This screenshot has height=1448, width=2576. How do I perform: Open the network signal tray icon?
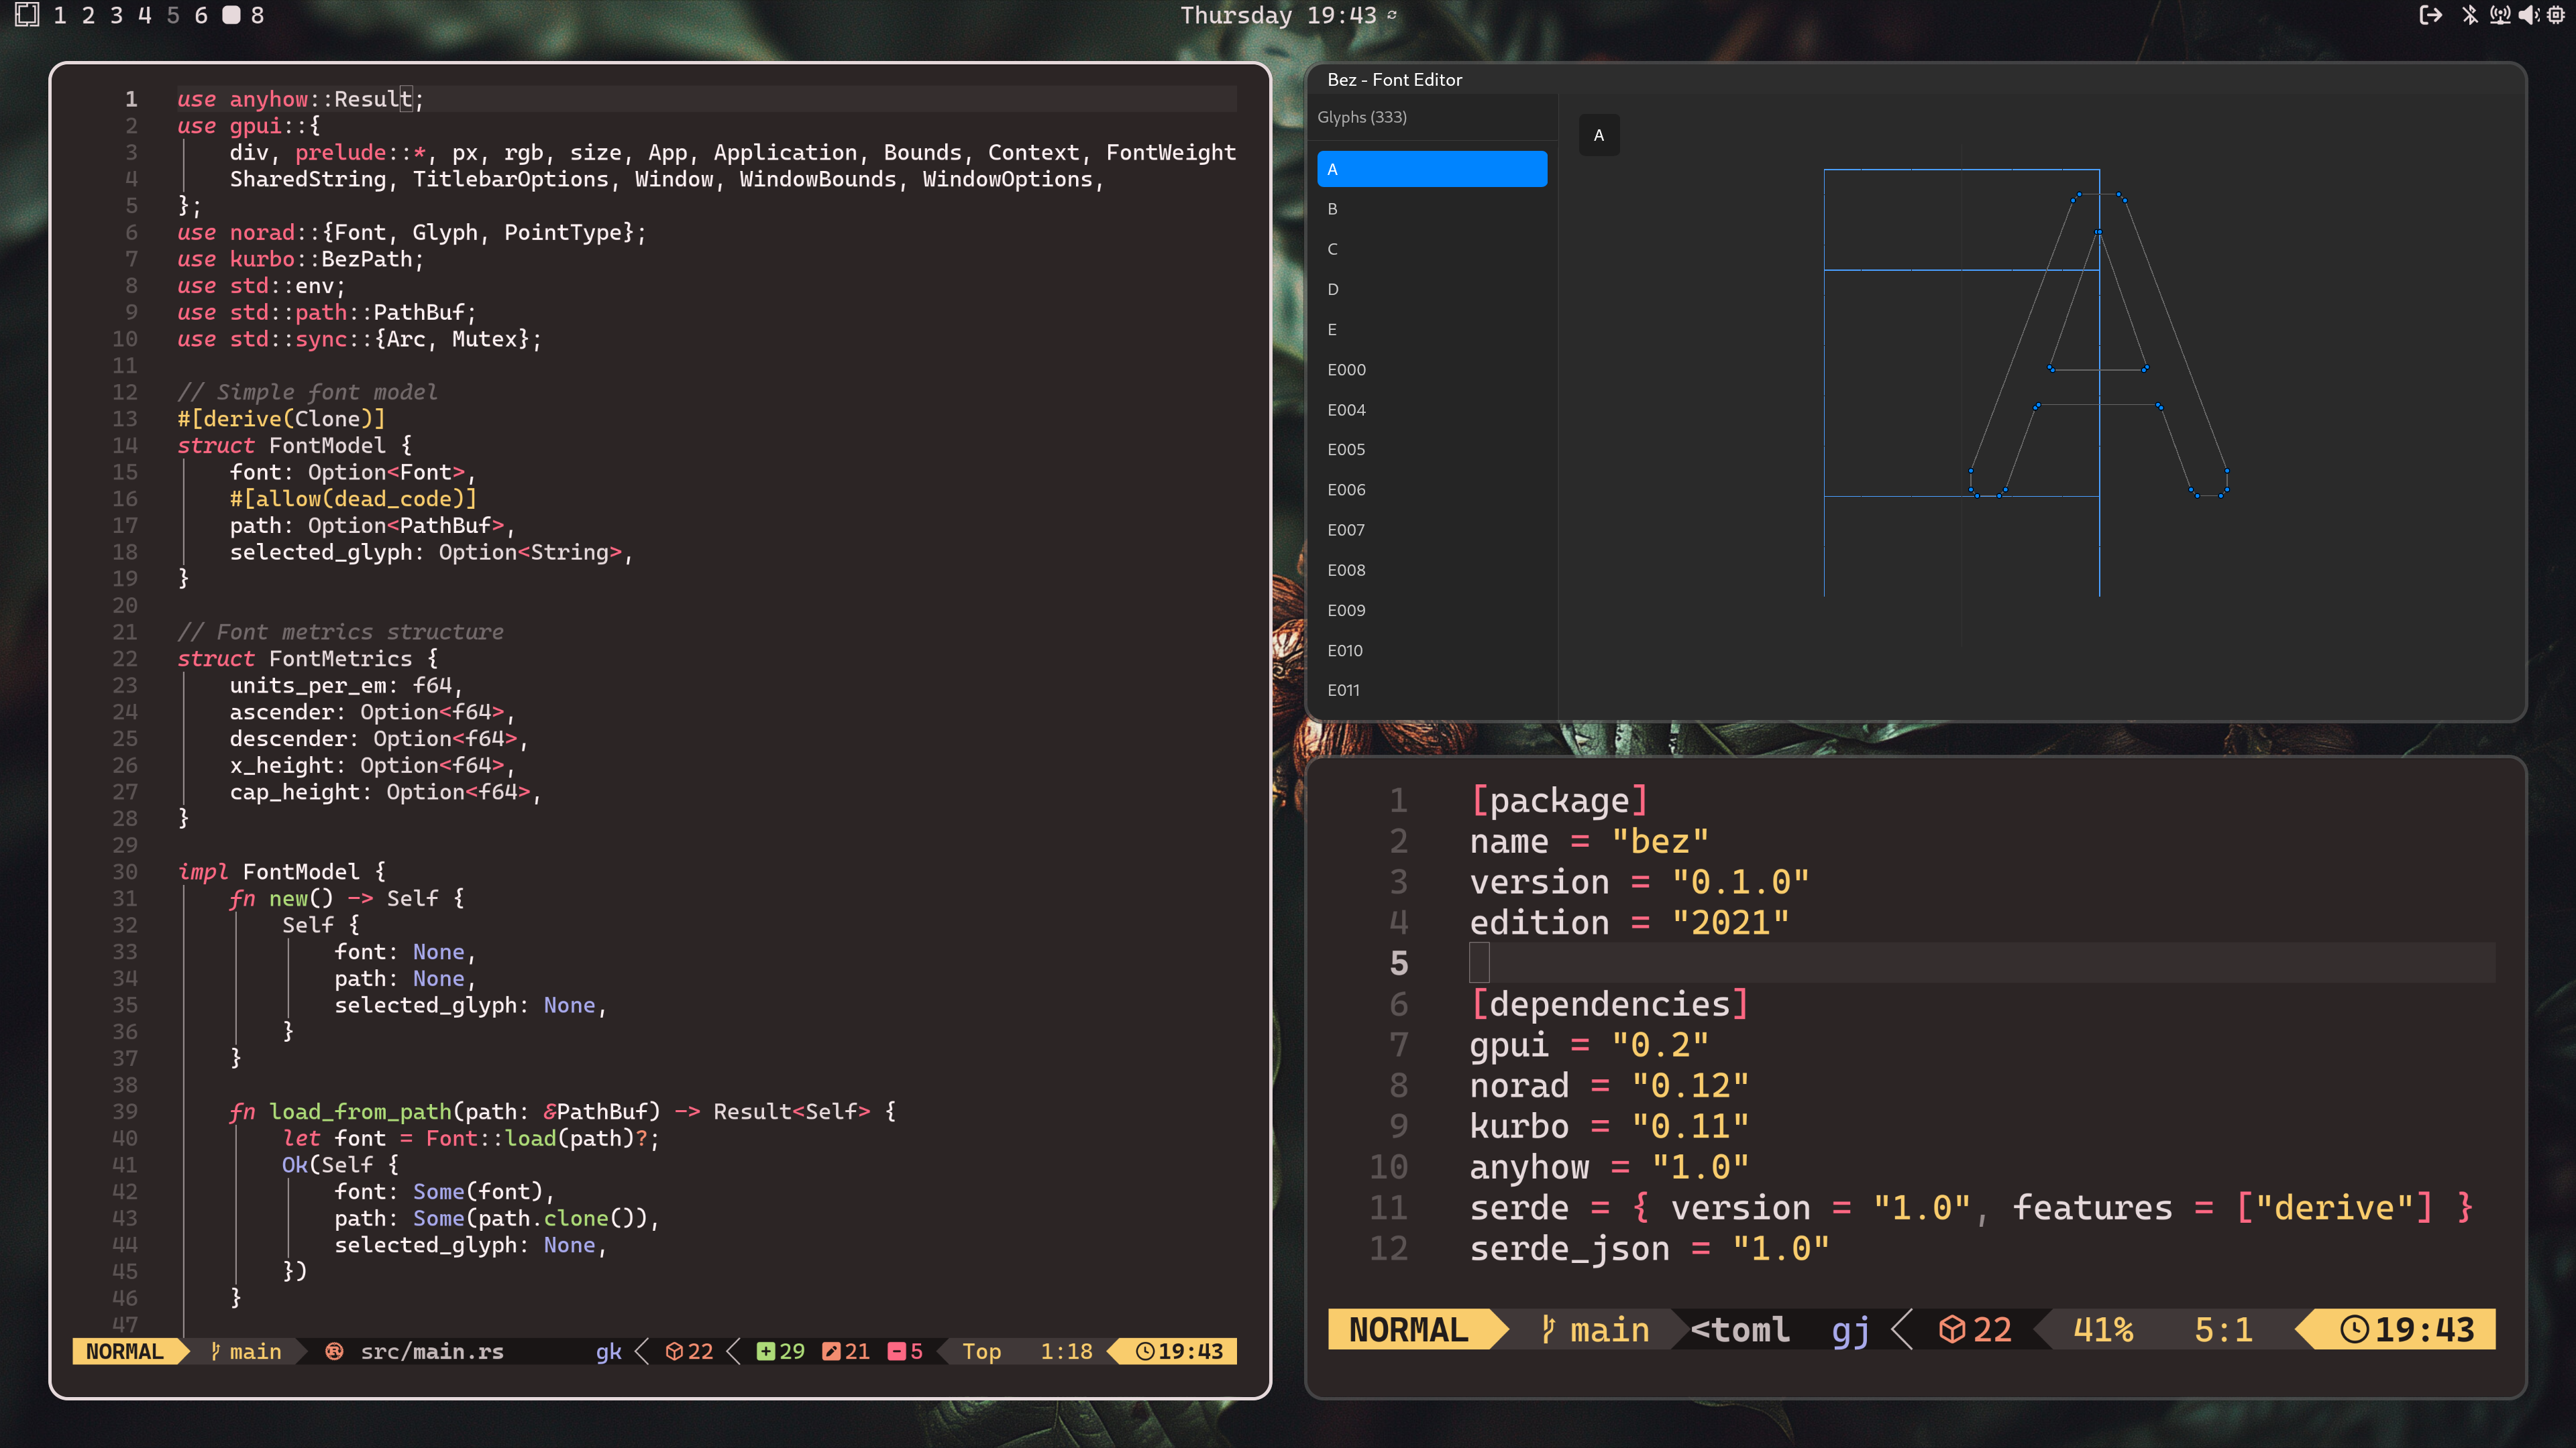coord(2500,15)
